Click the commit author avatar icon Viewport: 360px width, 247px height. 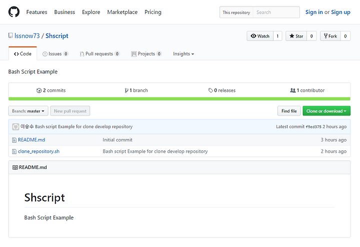pos(15,126)
